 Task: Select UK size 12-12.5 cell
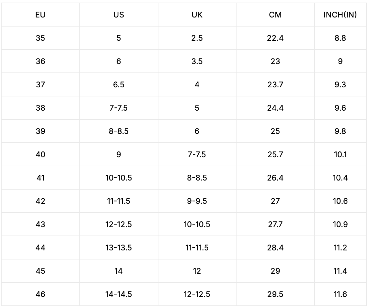coord(197,294)
